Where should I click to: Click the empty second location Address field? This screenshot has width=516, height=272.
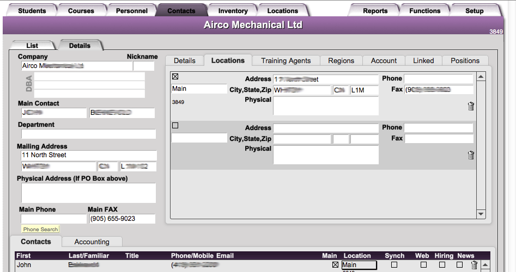(x=326, y=128)
